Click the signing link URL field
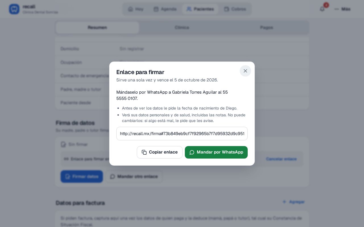This screenshot has width=364, height=227. (x=182, y=134)
